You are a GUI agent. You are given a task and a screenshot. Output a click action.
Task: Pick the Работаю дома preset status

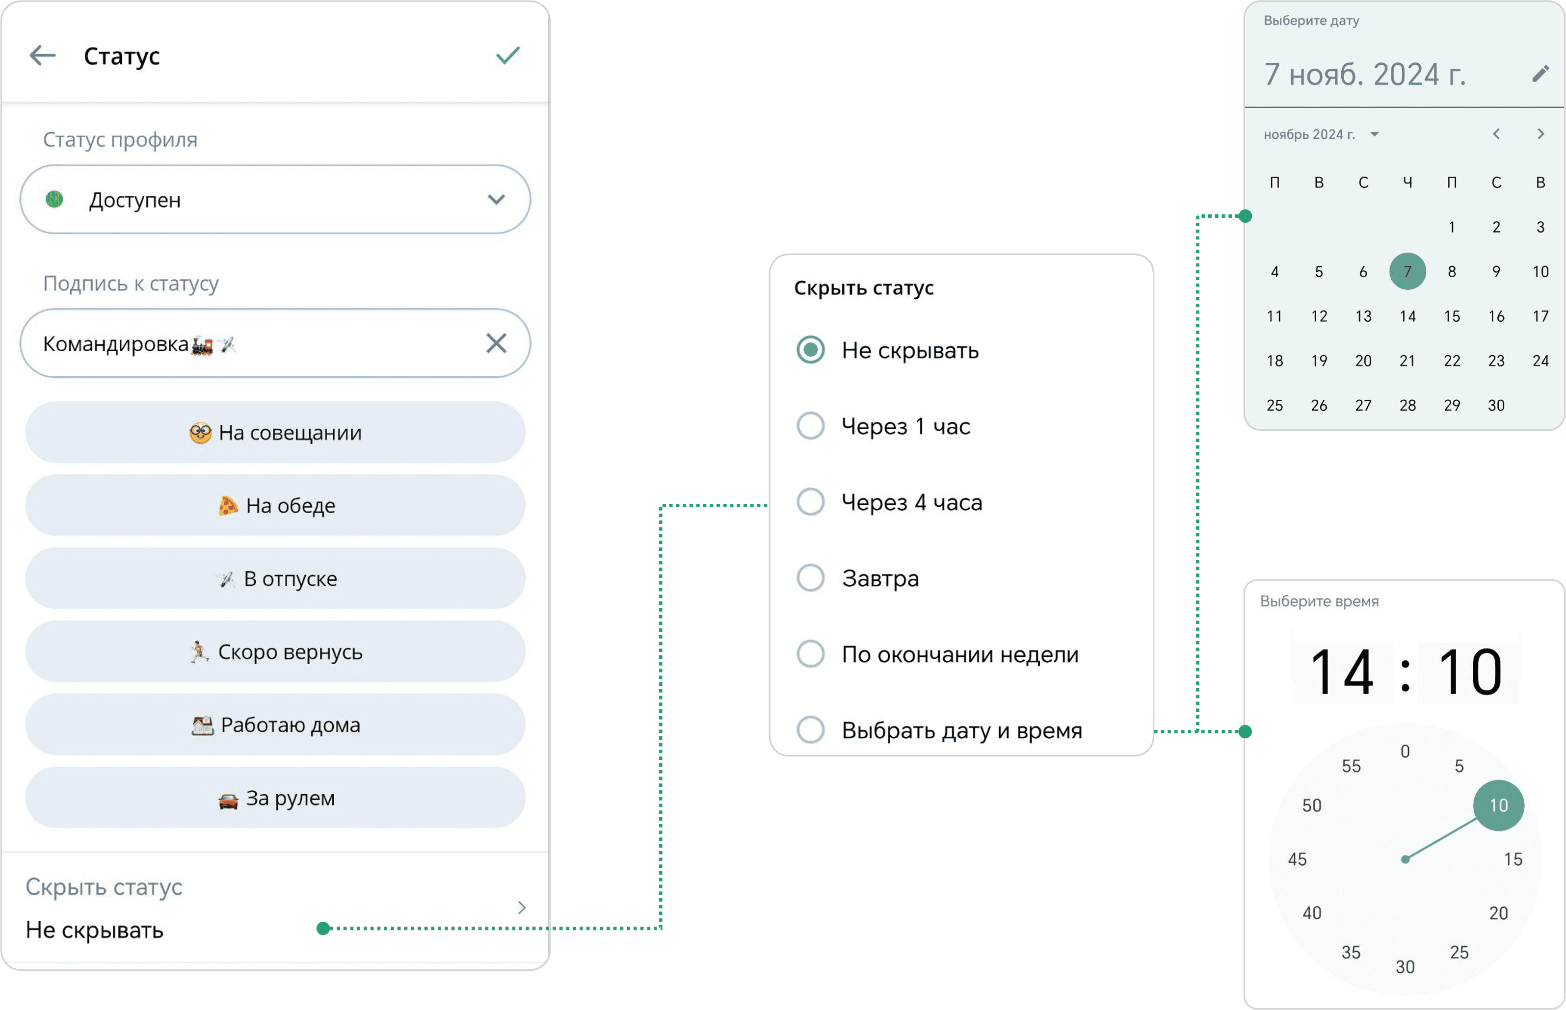[275, 725]
